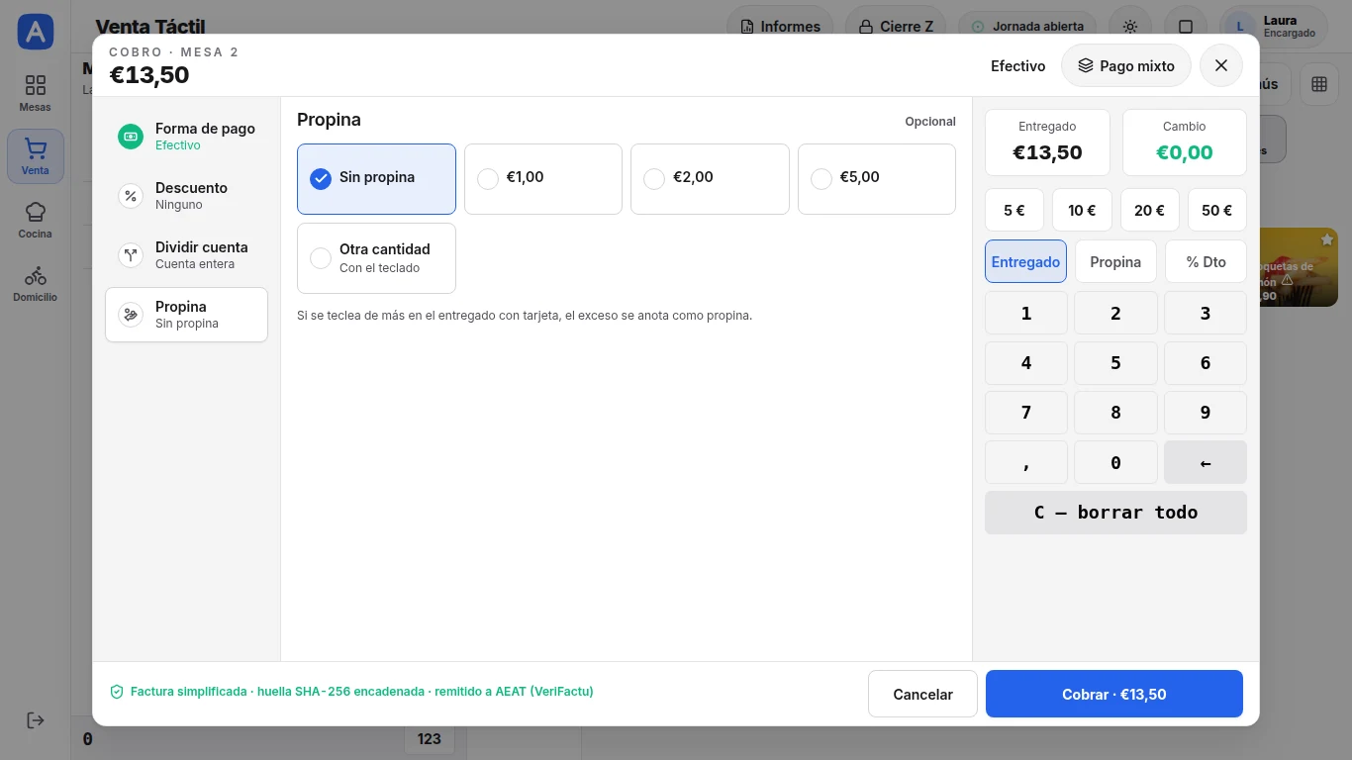Tap the 10 € quick amount
Screen dimensions: 1352x760
[x=1082, y=210]
